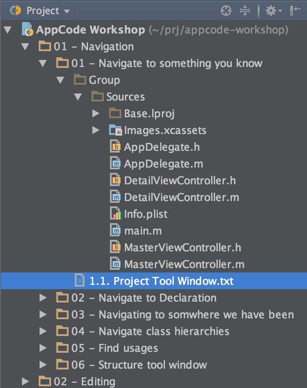Collapse 01 - Navigate to something you know
The height and width of the screenshot is (388, 307).
tap(43, 63)
